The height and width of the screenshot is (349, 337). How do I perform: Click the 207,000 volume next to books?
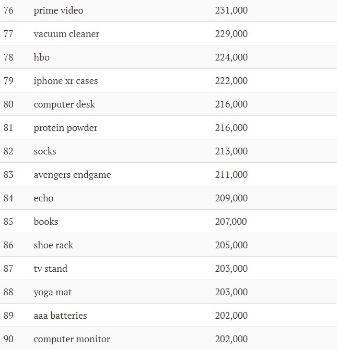tap(231, 222)
